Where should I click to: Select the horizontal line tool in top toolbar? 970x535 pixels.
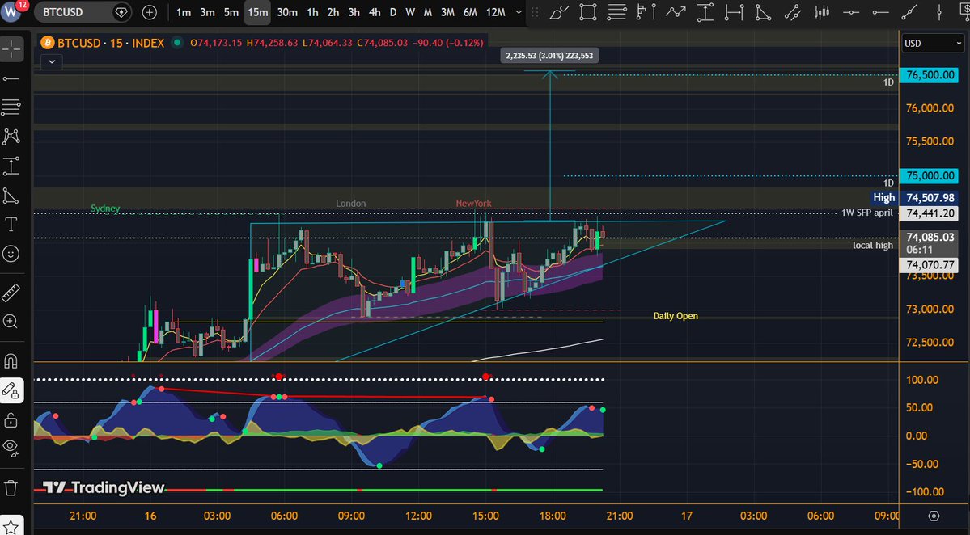(x=851, y=12)
